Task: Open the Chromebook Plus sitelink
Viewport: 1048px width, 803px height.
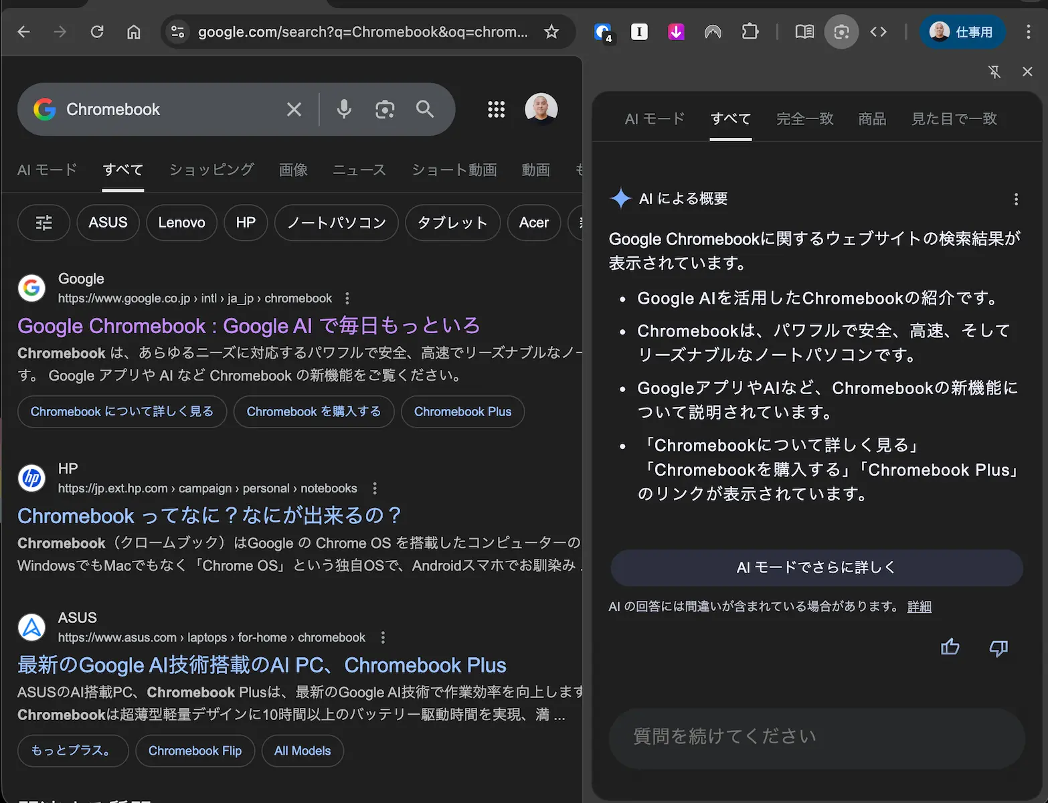Action: click(x=462, y=412)
